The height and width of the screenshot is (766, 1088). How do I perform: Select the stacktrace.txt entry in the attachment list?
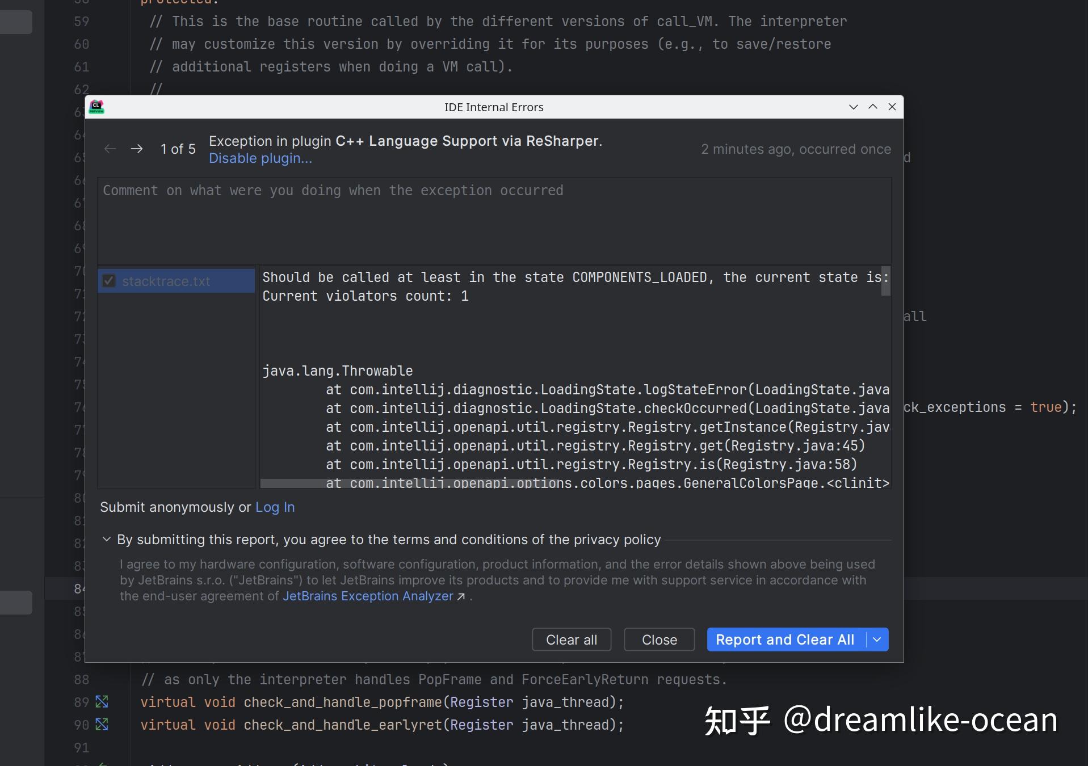click(166, 281)
